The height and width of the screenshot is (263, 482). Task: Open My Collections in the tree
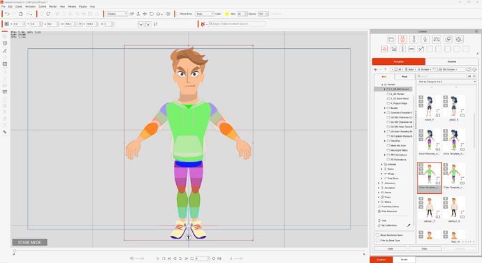click(389, 225)
